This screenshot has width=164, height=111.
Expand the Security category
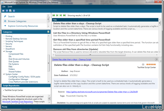click(4, 44)
